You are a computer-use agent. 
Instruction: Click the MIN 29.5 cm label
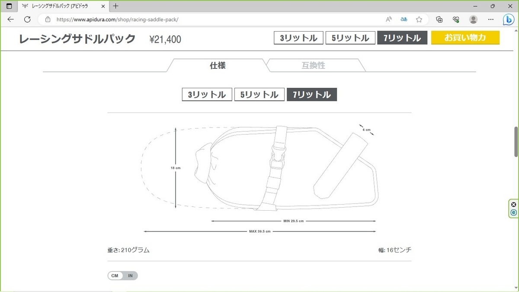click(294, 221)
